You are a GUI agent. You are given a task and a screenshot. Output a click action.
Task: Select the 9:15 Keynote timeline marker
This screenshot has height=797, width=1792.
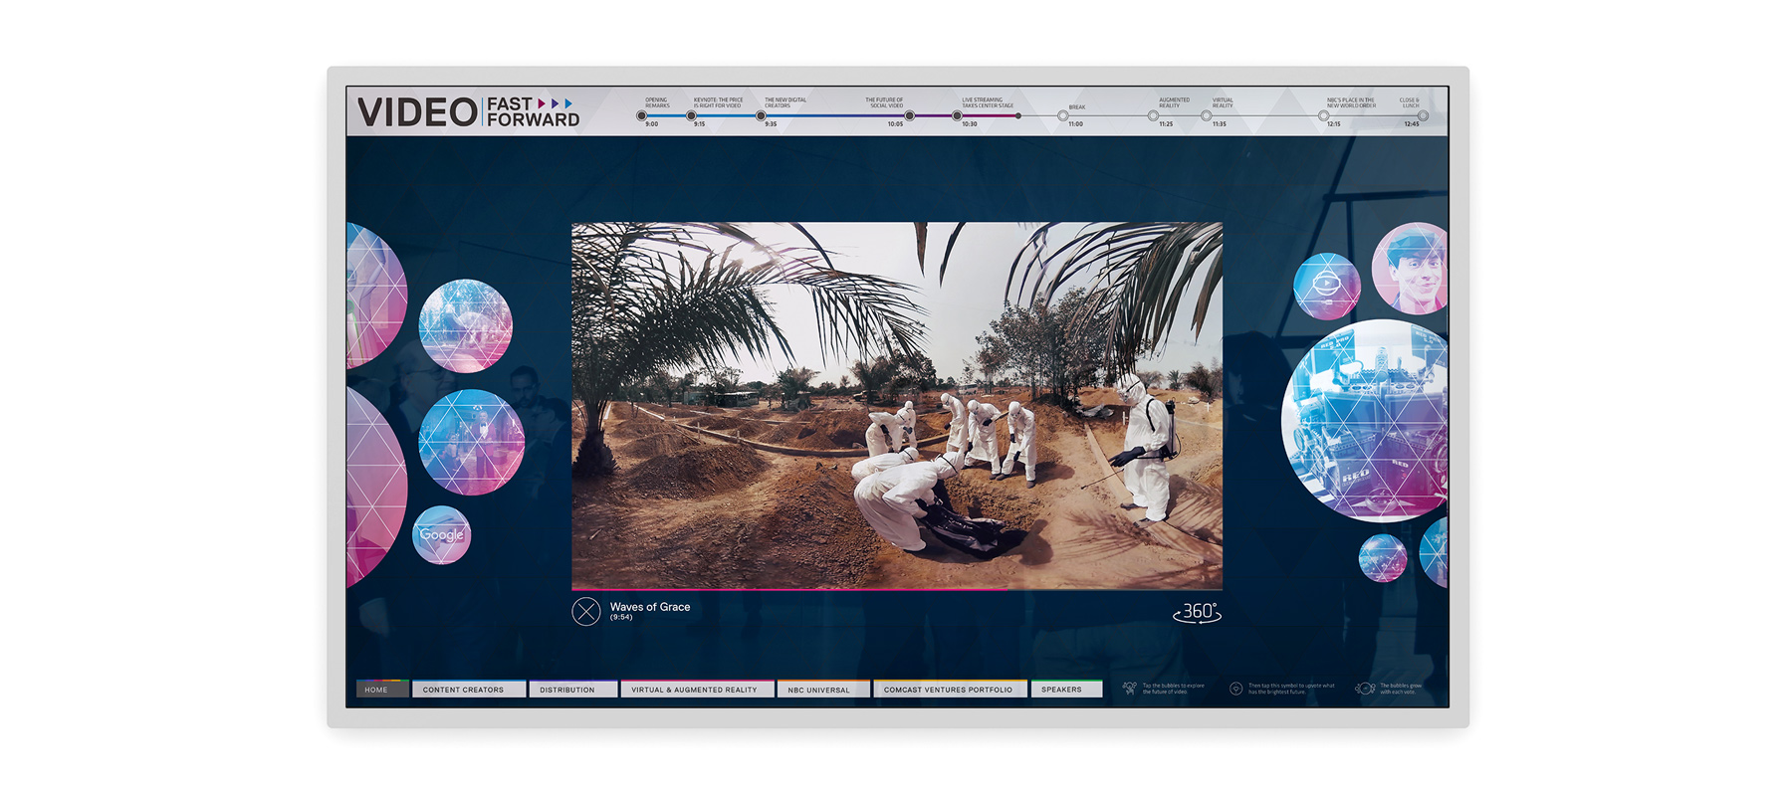coord(691,116)
